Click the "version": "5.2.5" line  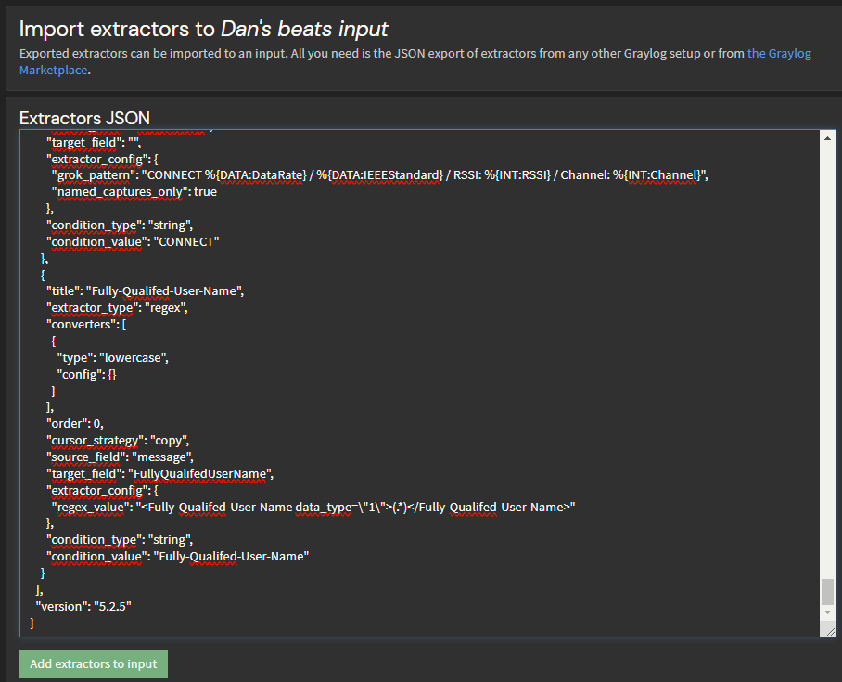(x=83, y=606)
